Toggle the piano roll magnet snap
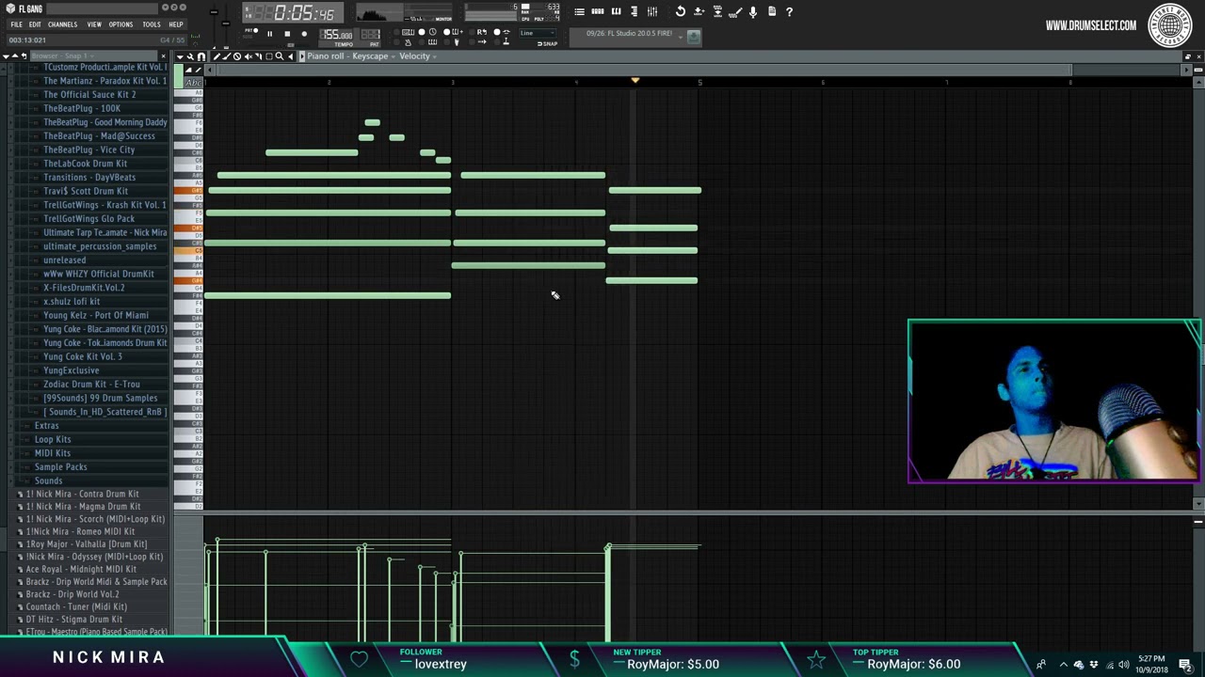Screen dimensions: 1205x677 [x=201, y=56]
